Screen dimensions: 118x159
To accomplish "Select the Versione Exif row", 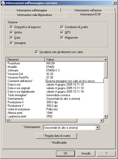I will (55, 74).
